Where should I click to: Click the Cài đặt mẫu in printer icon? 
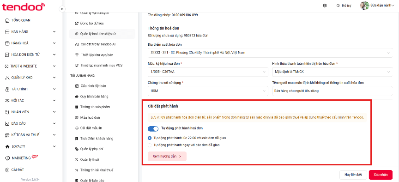tap(77, 128)
